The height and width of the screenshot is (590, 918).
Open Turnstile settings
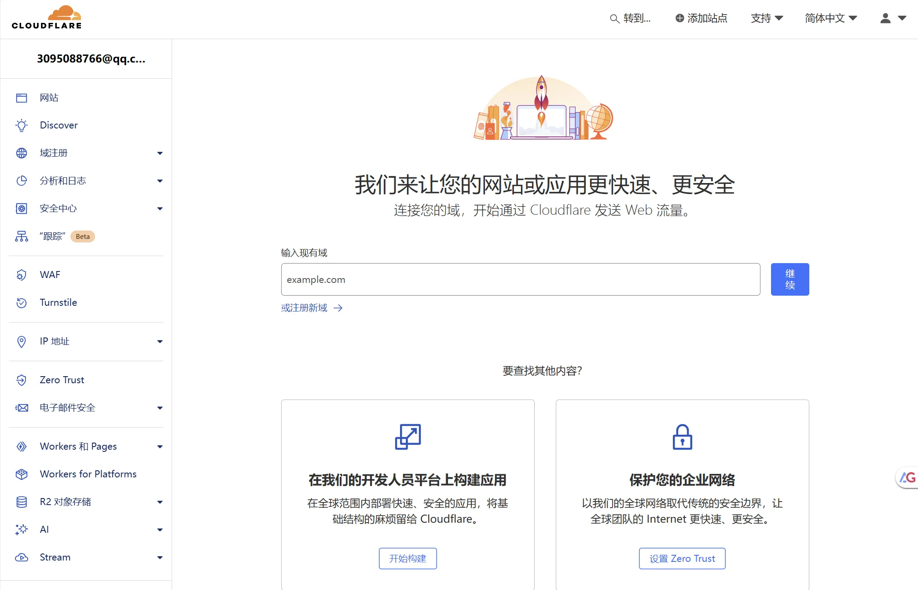(x=58, y=302)
